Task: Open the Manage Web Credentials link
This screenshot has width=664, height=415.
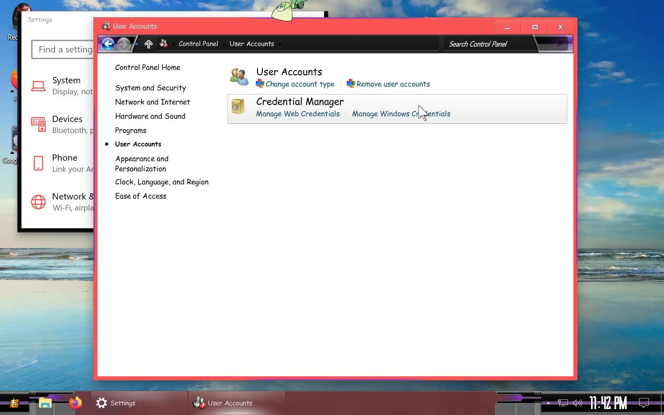Action: click(x=298, y=114)
